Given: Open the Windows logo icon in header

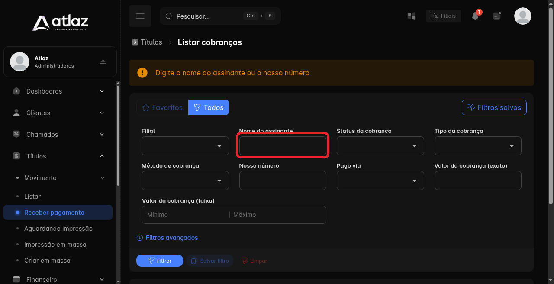Looking at the screenshot, I should (x=412, y=16).
